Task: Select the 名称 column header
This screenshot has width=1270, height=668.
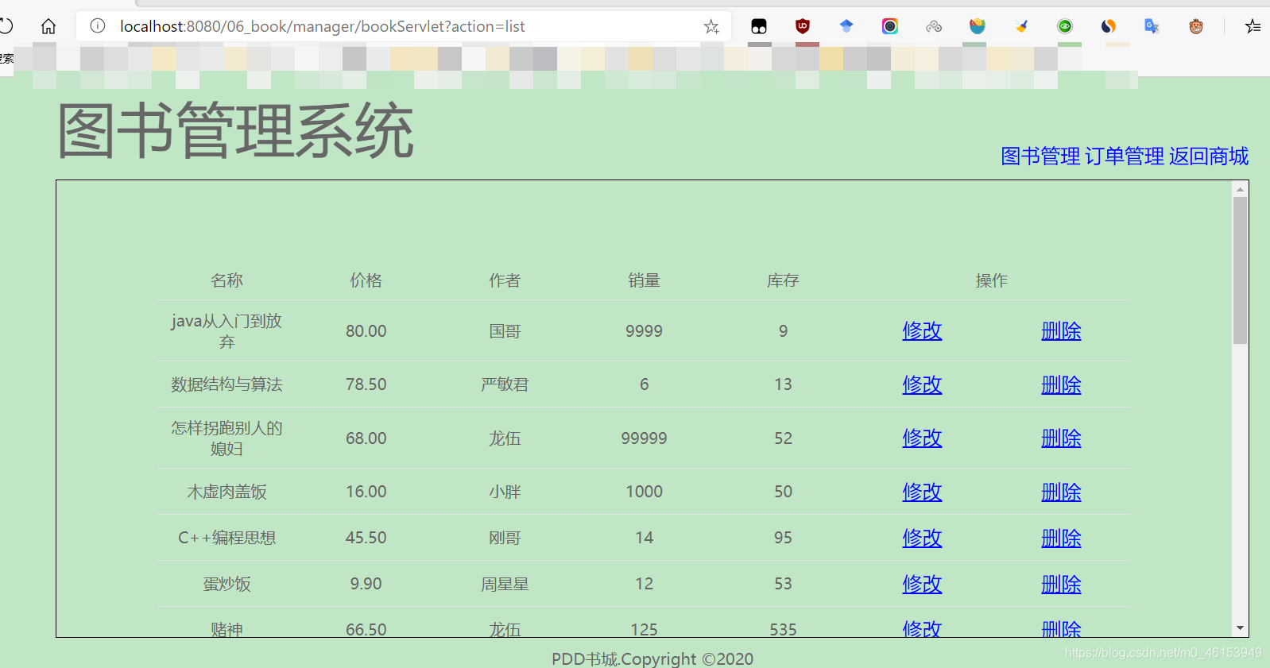Action: (x=227, y=280)
